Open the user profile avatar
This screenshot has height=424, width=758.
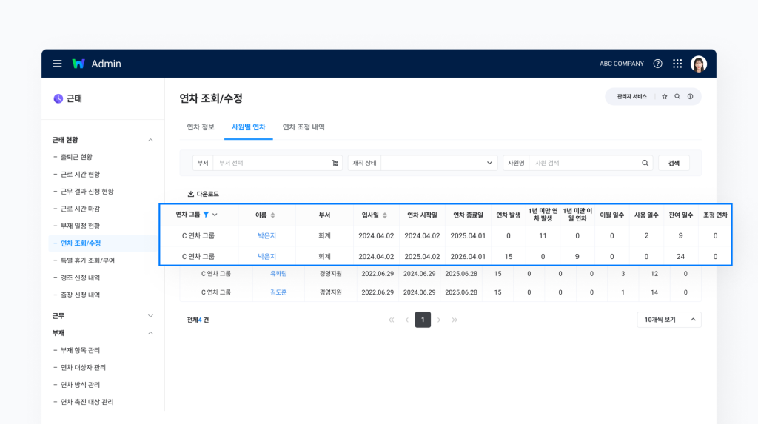coord(699,64)
